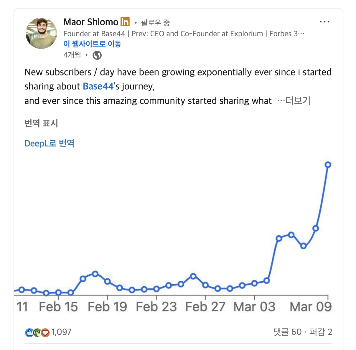
Task: Click the green support-hands reaction icon
Action: tap(37, 332)
